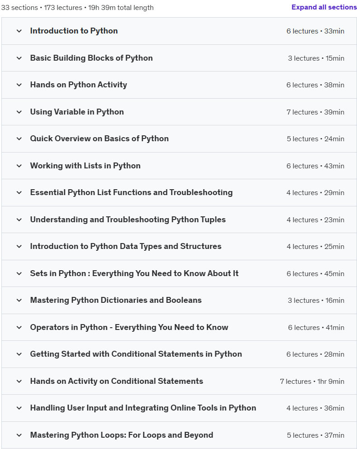Expand chevron beside Mastering Python Loops section
The width and height of the screenshot is (357, 449).
[x=19, y=435]
